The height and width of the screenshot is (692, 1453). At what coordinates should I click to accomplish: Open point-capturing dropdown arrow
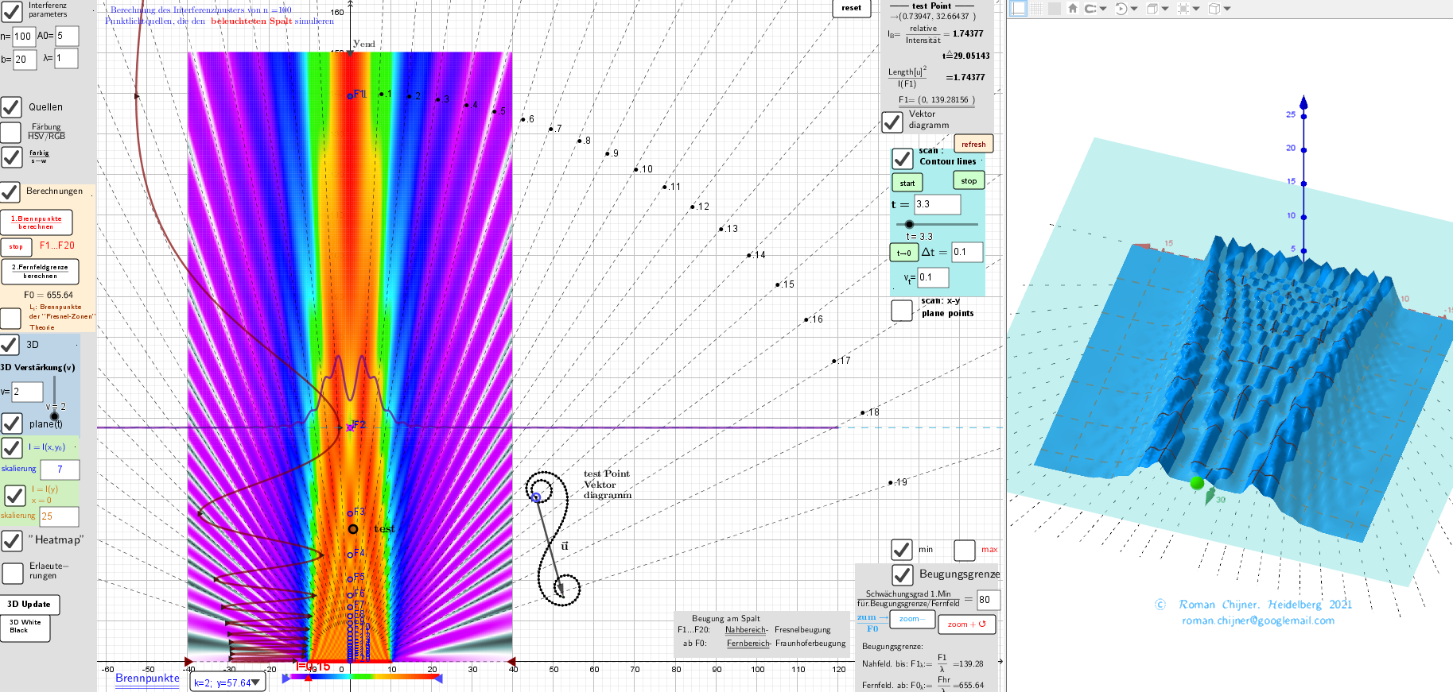pos(1102,9)
